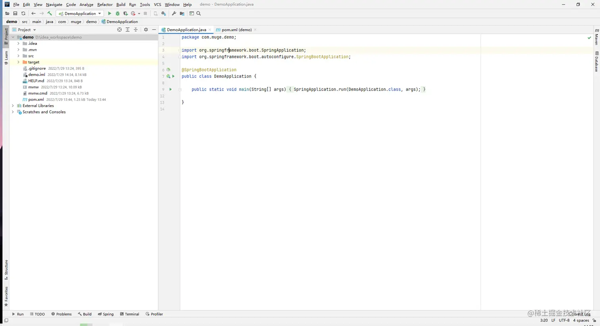Navigate back with the left arrow icon

pos(33,13)
